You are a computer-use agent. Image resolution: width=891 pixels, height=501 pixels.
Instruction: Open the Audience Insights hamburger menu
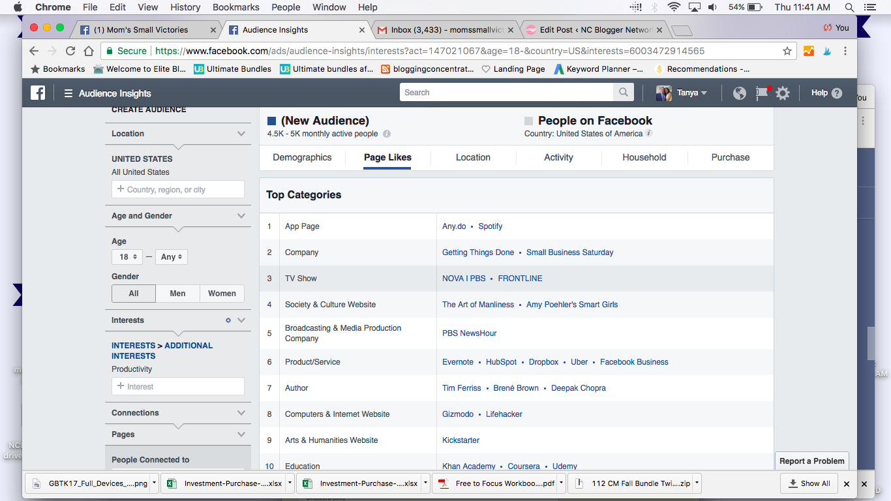pos(68,93)
